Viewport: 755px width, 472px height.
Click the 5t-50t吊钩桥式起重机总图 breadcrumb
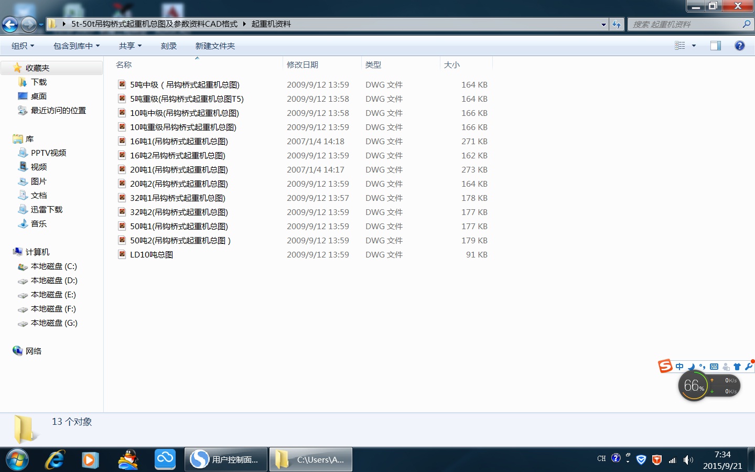[x=155, y=24]
